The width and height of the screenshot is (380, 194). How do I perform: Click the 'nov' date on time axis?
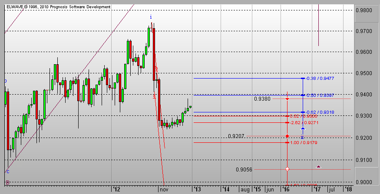pyautogui.click(x=163, y=190)
